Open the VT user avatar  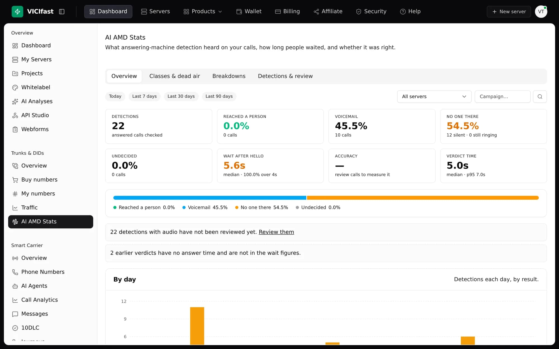(541, 11)
